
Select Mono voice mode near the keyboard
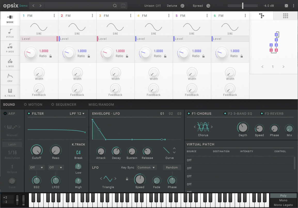pos(283,200)
